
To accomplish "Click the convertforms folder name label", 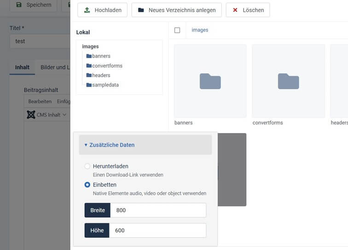I will (267, 122).
